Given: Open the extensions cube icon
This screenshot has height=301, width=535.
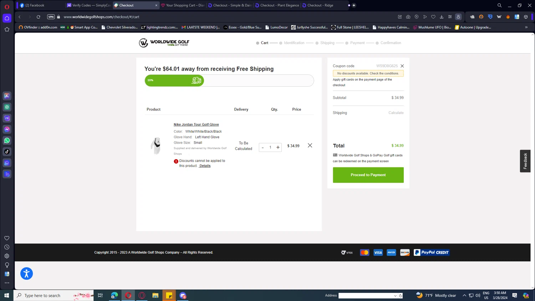Looking at the screenshot, I should coord(526,17).
